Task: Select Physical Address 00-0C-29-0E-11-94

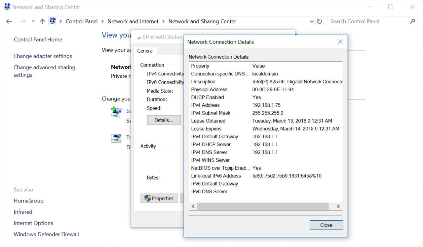Action: (266, 90)
